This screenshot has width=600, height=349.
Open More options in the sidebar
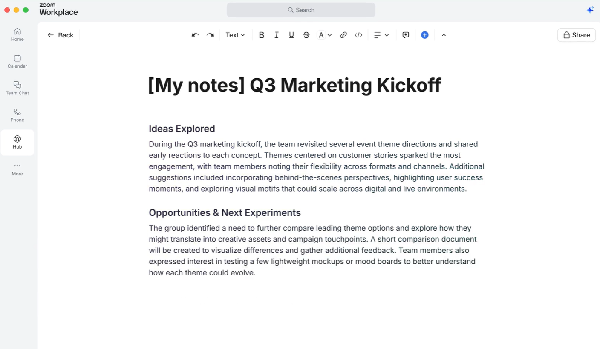(x=17, y=169)
